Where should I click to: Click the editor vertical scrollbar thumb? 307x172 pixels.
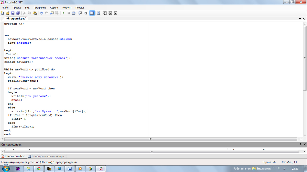point(305,58)
